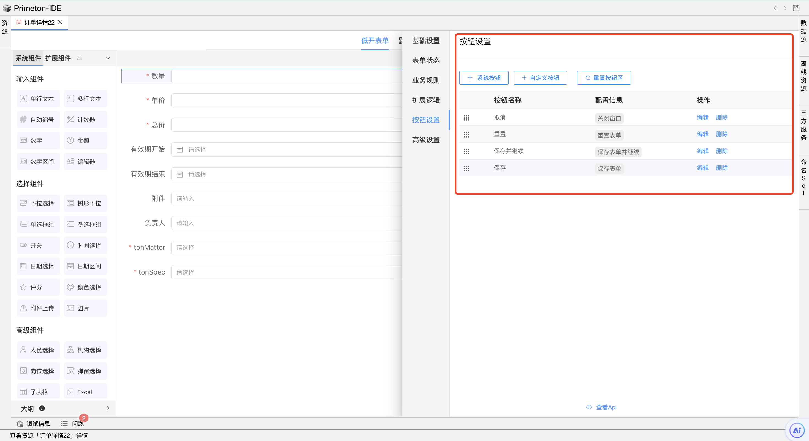The height and width of the screenshot is (441, 809).
Task: Click the list icon next to 扩展组件
Action: click(x=79, y=58)
